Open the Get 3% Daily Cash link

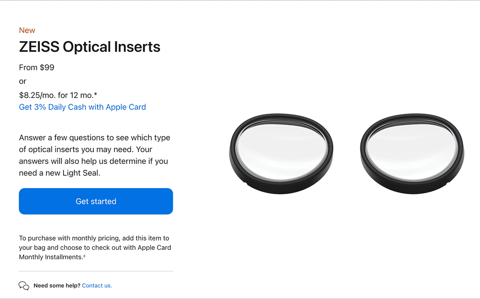[82, 107]
